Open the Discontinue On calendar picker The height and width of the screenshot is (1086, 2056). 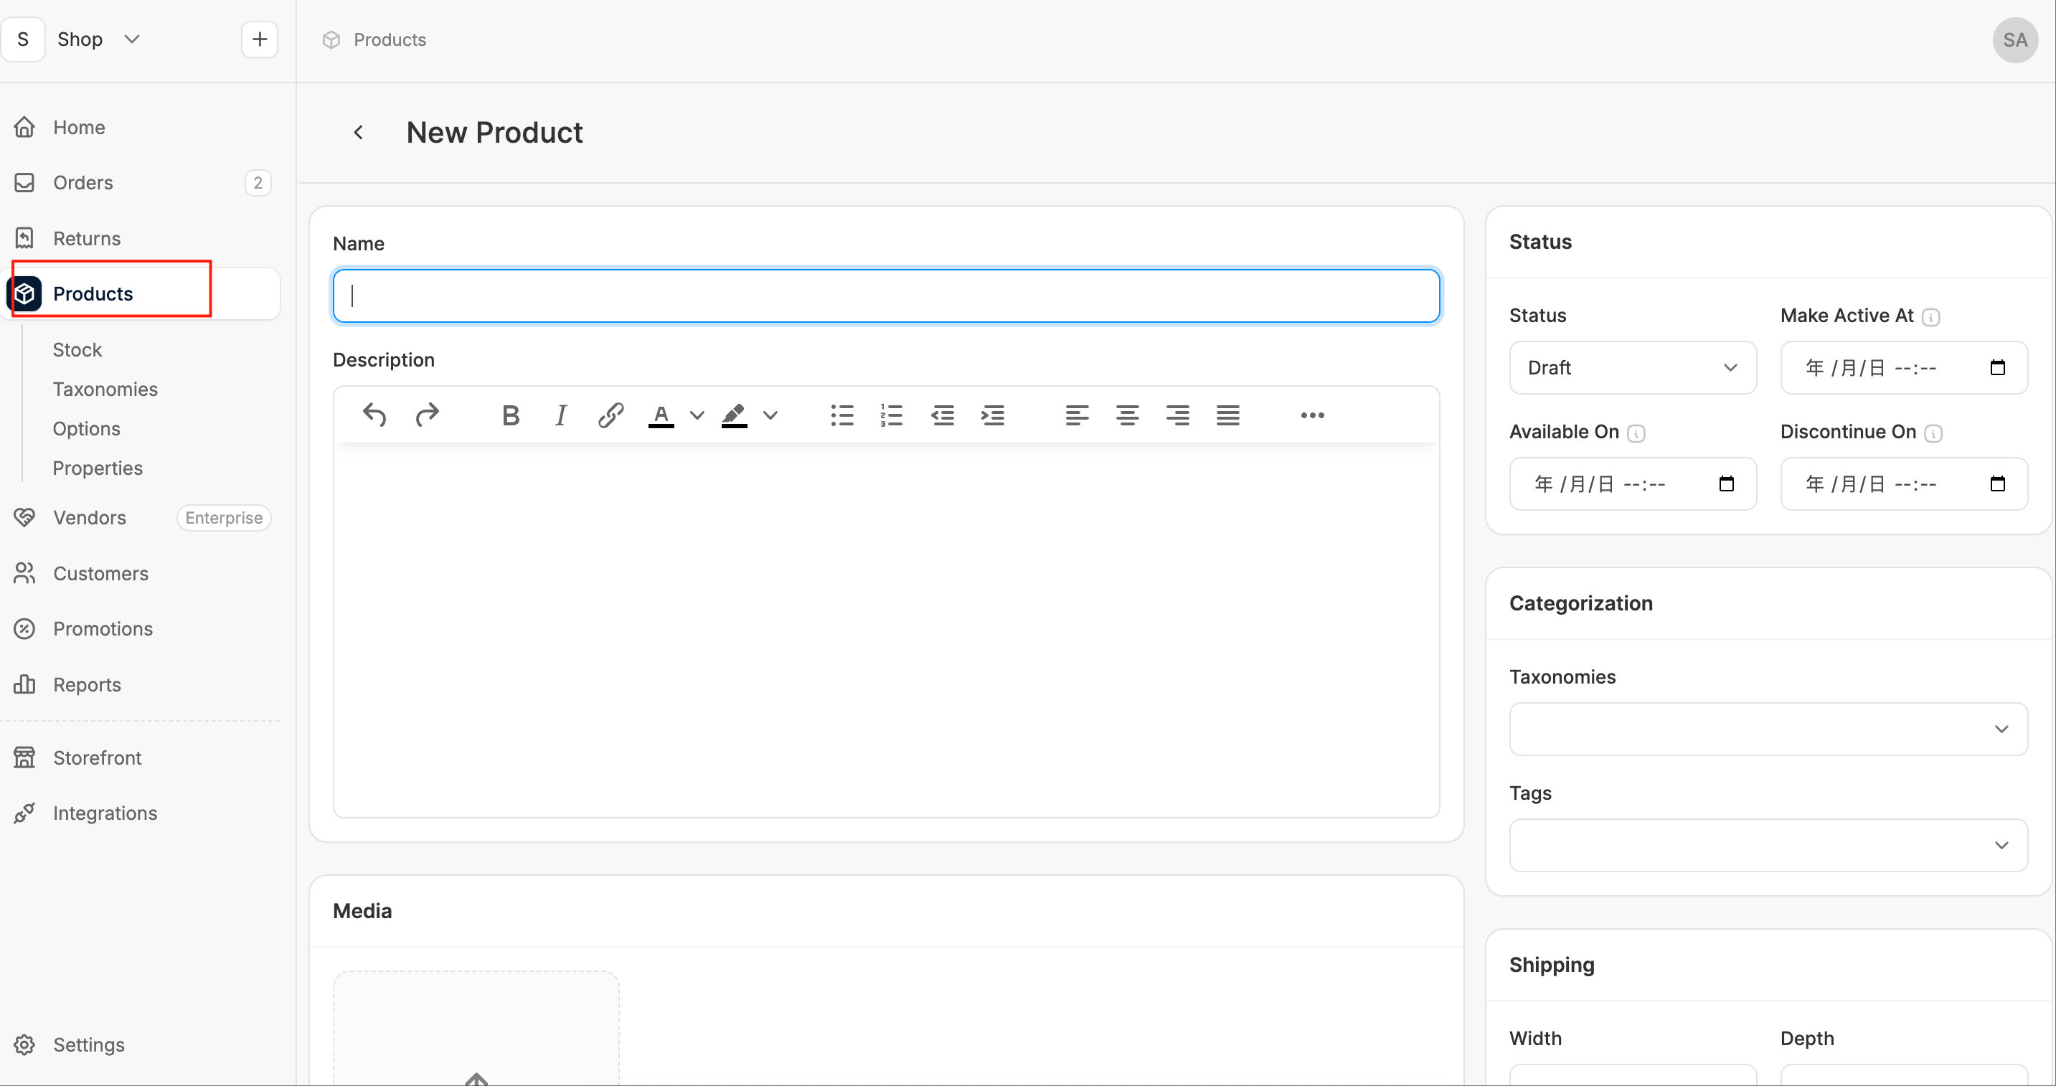click(1998, 484)
